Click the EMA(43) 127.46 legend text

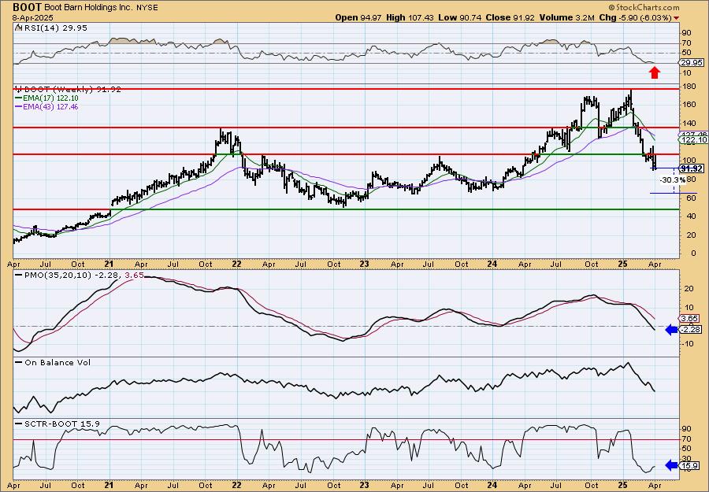pos(50,107)
